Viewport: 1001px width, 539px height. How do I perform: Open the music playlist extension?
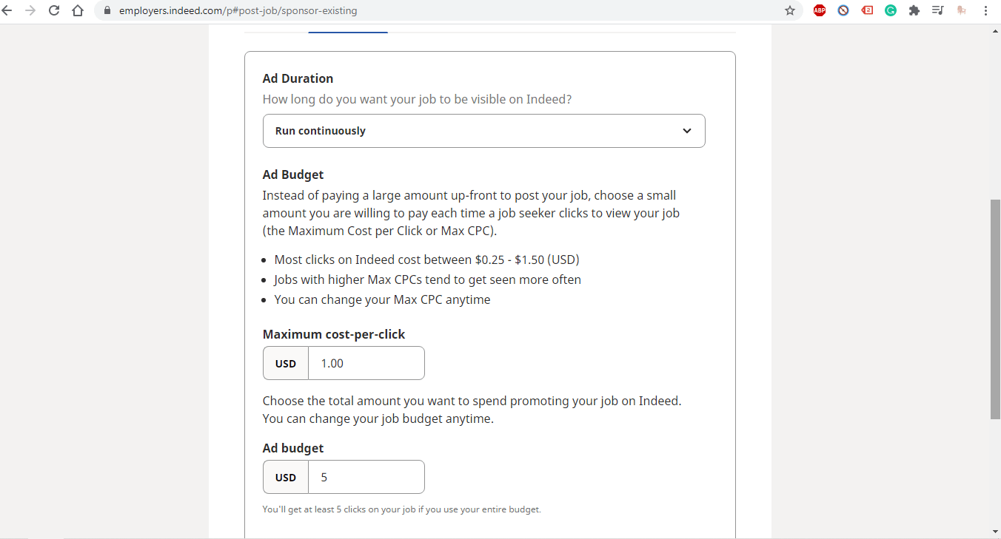tap(938, 10)
